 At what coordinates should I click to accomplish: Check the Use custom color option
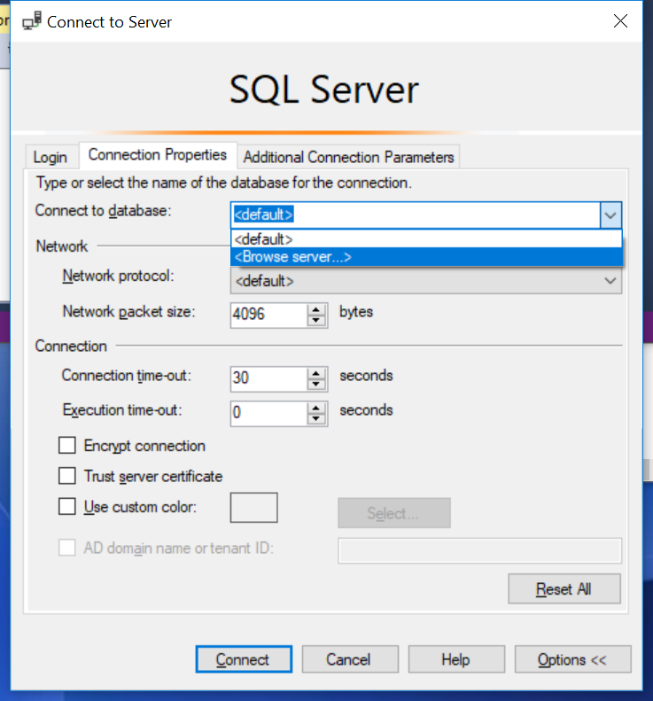tap(67, 507)
